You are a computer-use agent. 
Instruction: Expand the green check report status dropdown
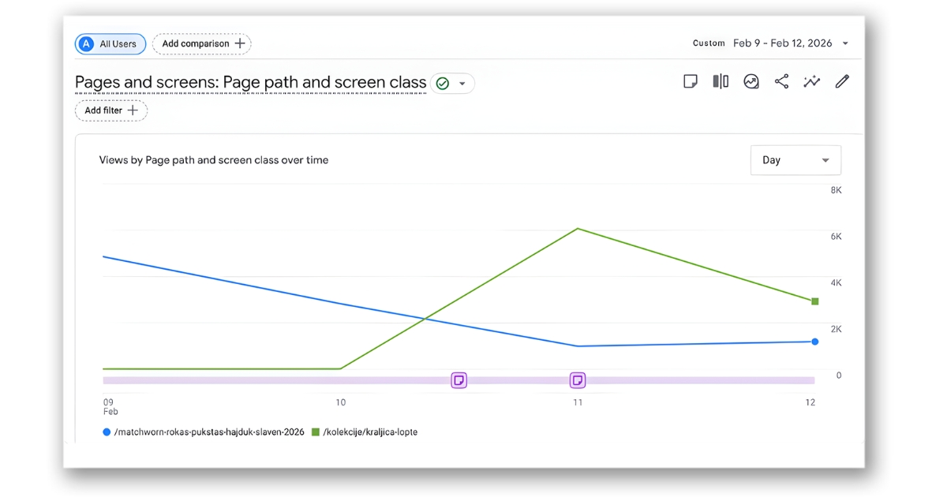[452, 83]
